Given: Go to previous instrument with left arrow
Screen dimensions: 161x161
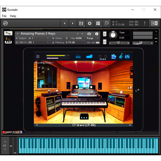Looking at the screenshot, I should coord(64,23).
